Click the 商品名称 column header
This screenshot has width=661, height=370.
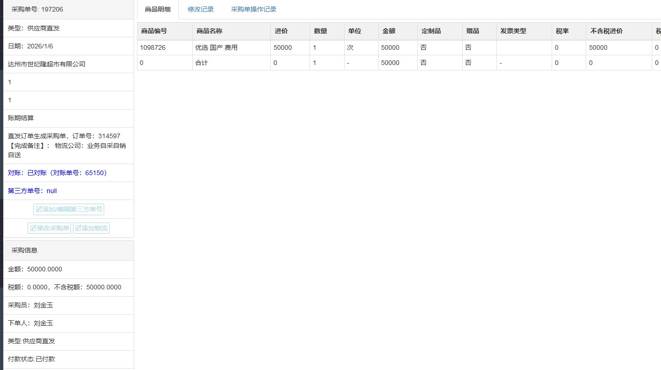coord(209,31)
